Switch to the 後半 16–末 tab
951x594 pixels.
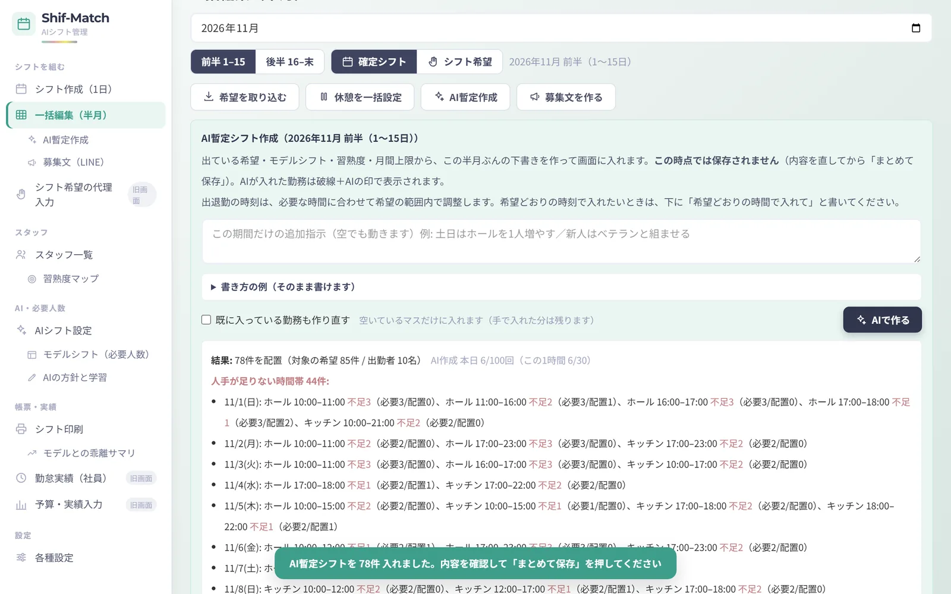point(289,62)
